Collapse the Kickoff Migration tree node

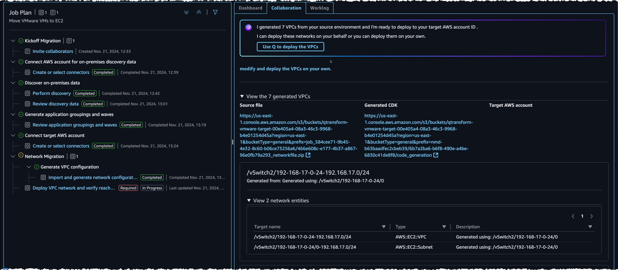click(13, 41)
